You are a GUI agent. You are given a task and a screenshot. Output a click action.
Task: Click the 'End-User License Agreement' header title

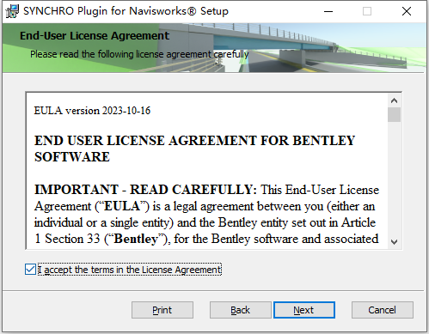[95, 36]
